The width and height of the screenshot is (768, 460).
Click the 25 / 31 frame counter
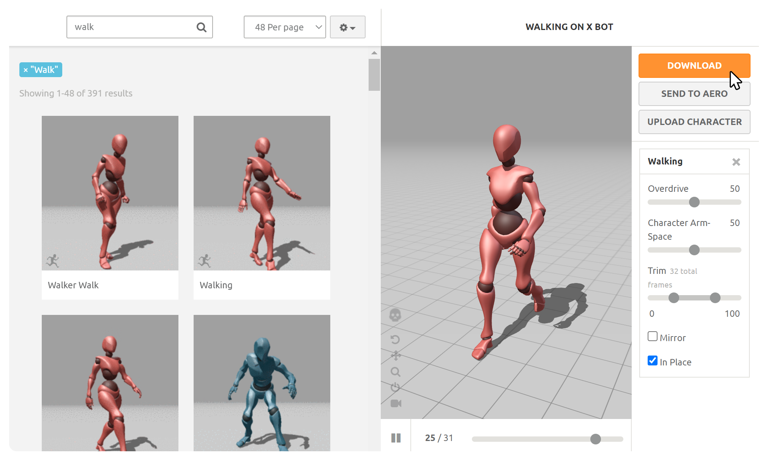coord(439,438)
